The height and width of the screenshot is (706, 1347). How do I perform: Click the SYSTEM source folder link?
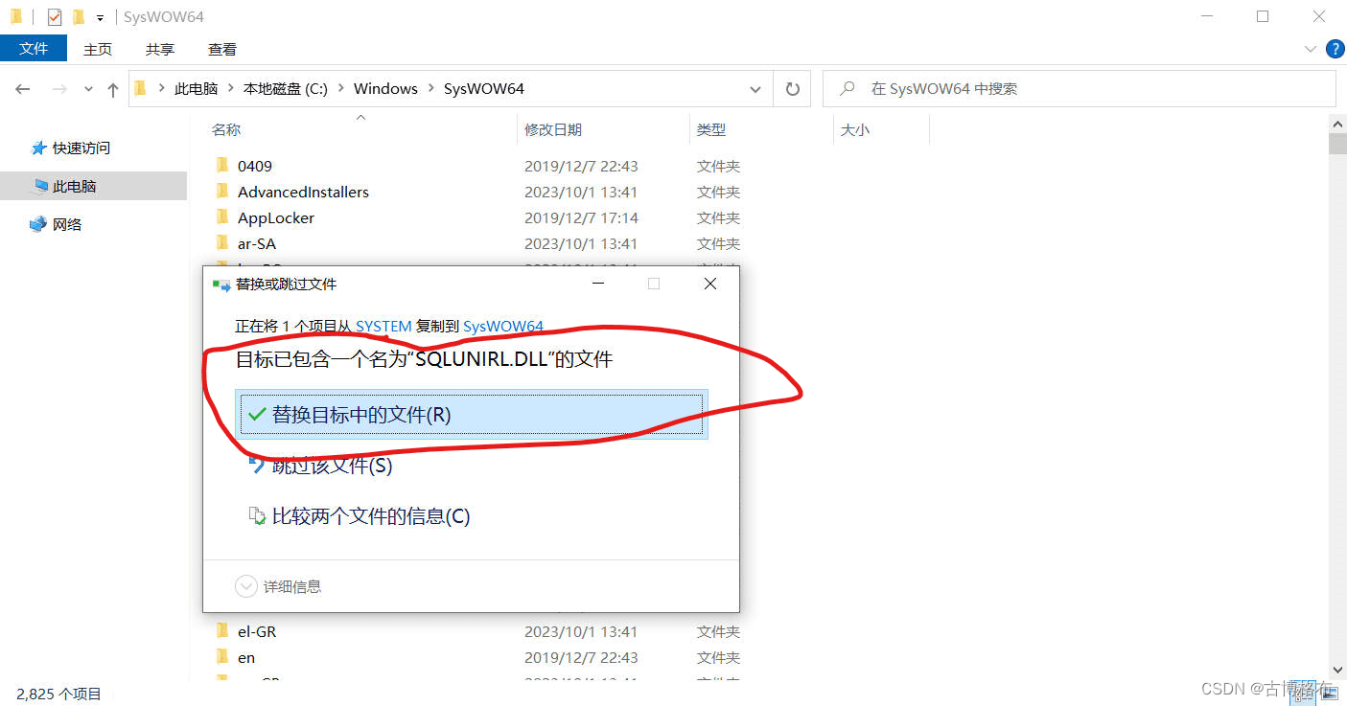point(383,326)
